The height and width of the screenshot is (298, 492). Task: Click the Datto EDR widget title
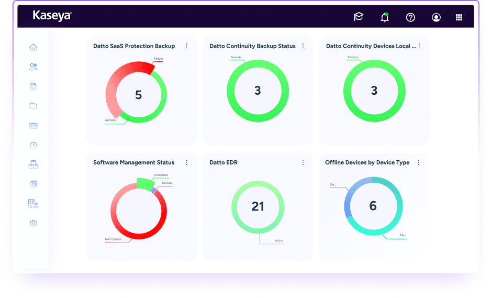coord(223,162)
